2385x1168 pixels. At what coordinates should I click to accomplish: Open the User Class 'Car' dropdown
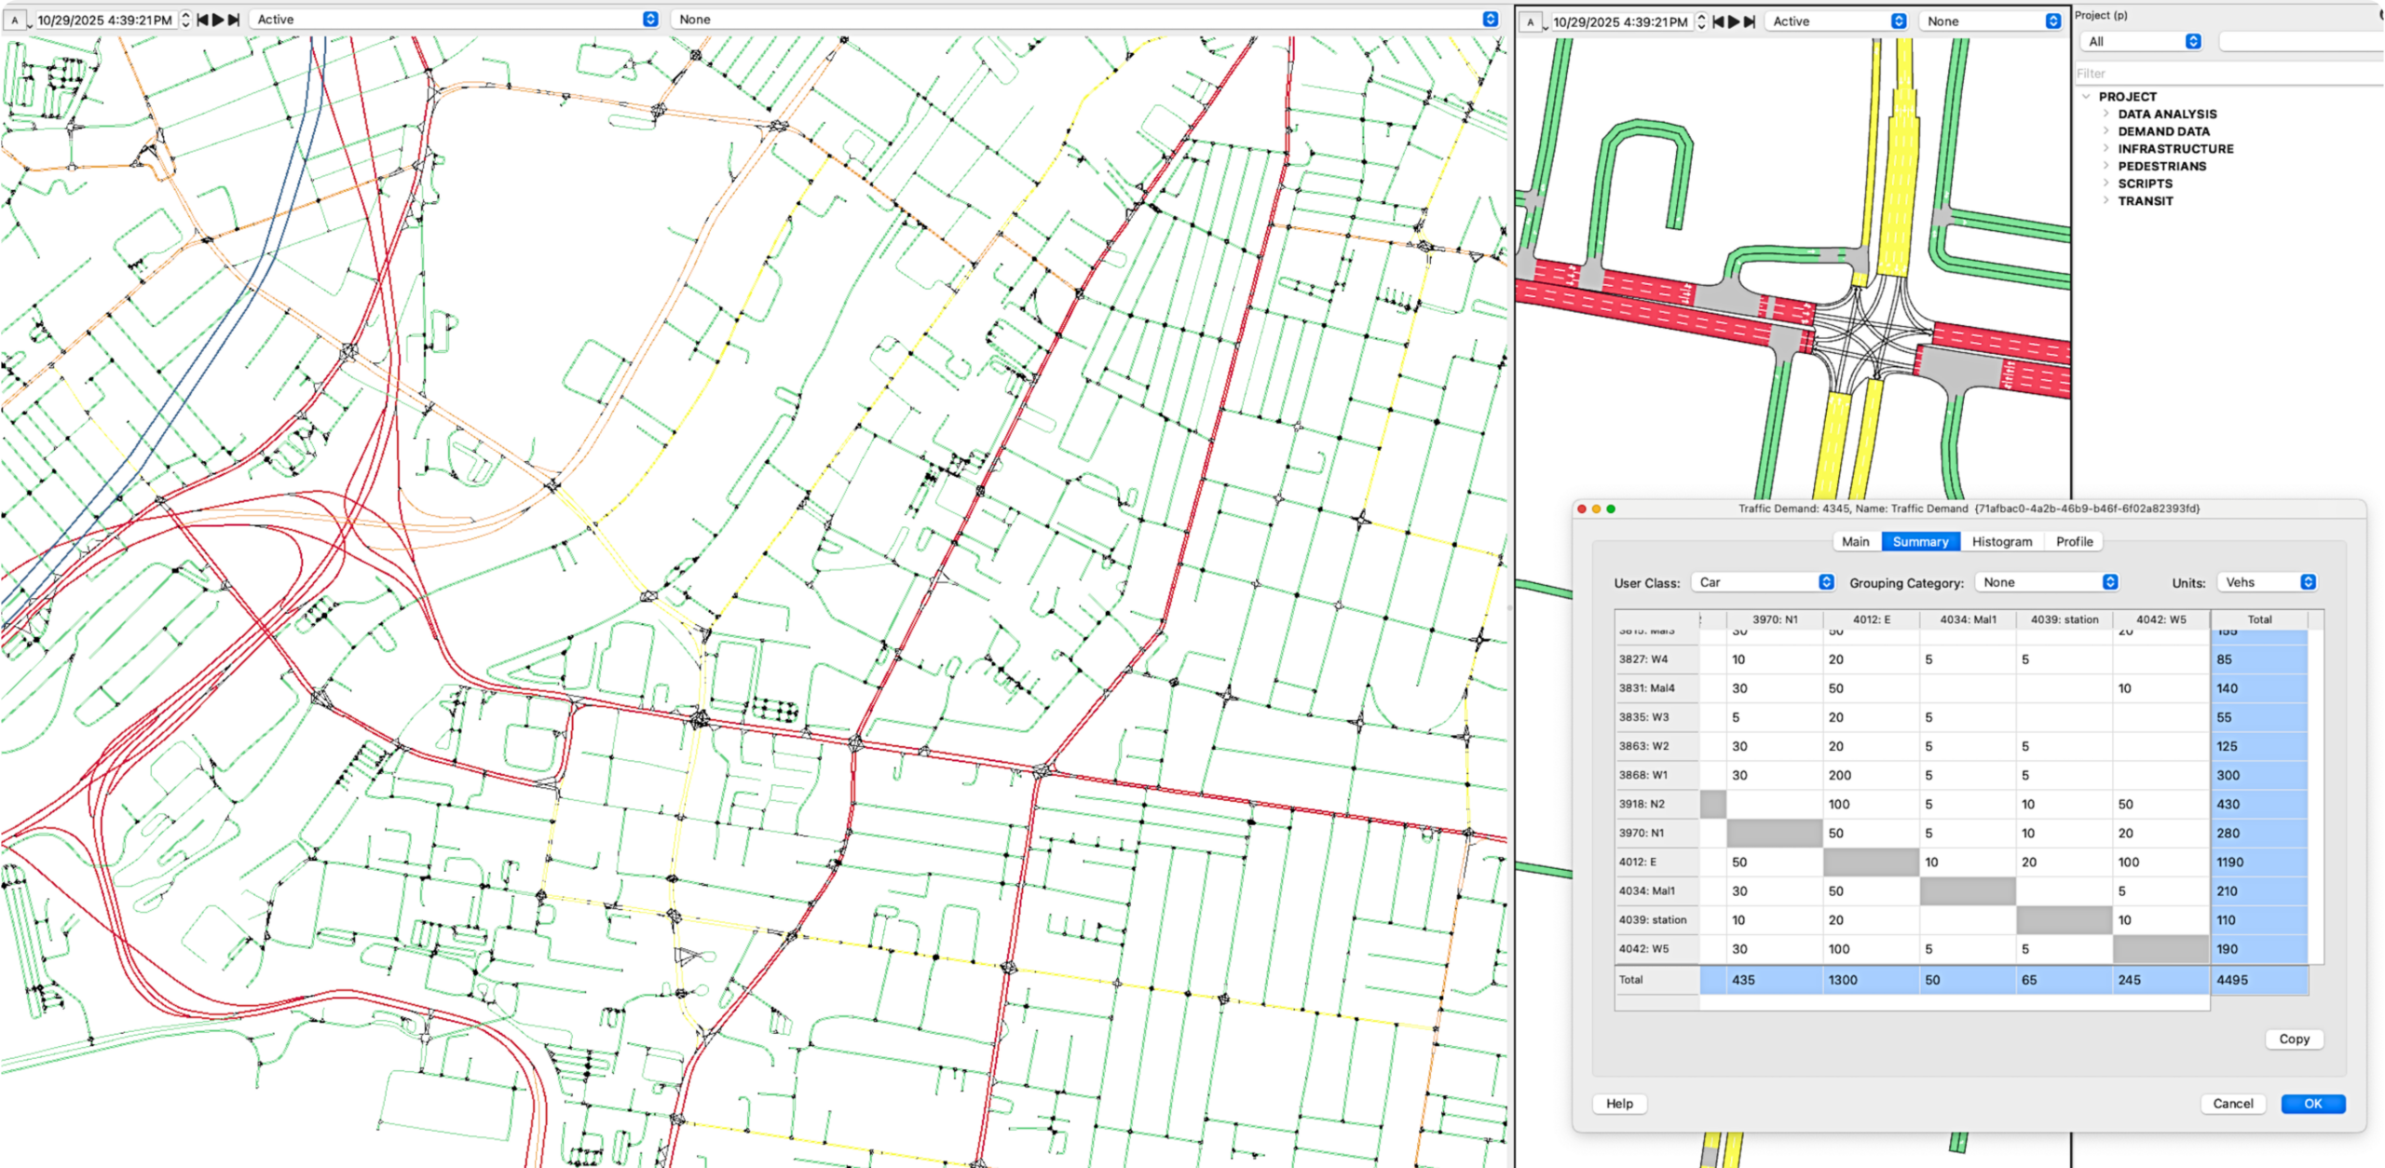coord(1765,582)
